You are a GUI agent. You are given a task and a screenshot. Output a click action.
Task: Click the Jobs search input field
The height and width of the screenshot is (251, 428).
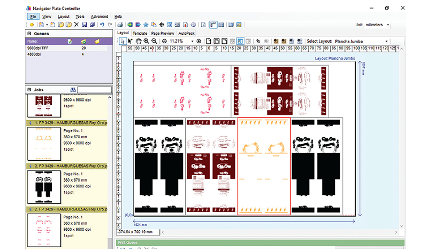(95, 90)
